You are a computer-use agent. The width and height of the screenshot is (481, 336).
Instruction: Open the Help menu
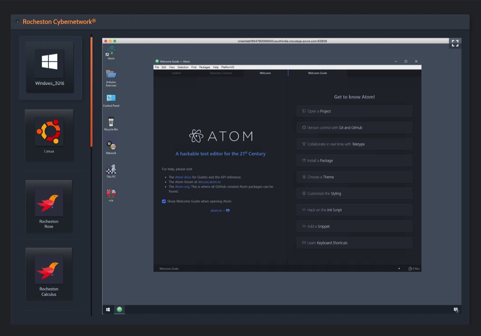click(216, 67)
